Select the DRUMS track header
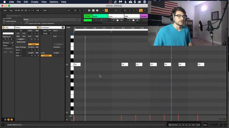 pos(144,16)
